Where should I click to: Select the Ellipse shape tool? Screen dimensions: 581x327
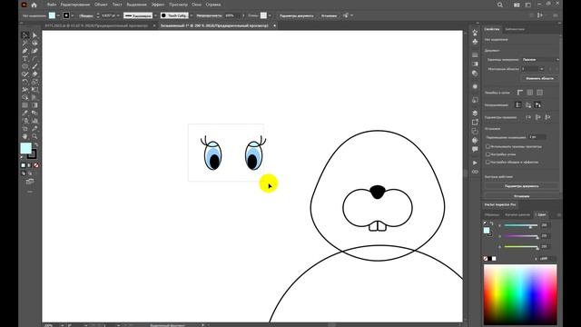(25, 66)
